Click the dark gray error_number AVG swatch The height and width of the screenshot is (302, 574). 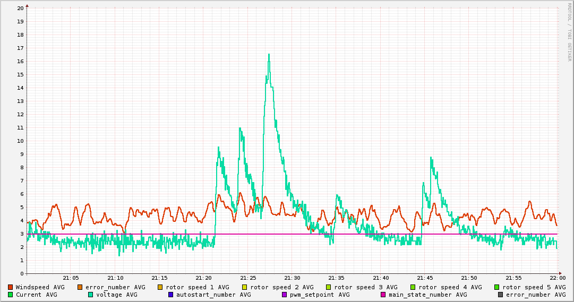500,295
